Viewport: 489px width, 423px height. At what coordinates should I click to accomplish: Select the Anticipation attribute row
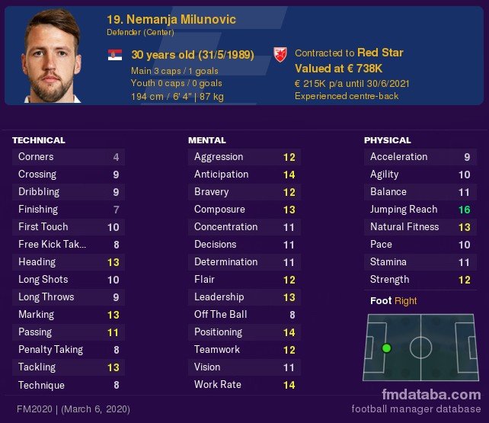coord(244,175)
